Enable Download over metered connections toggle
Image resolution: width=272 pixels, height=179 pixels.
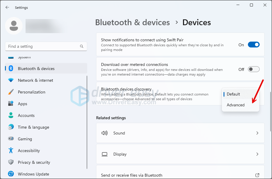click(x=253, y=69)
